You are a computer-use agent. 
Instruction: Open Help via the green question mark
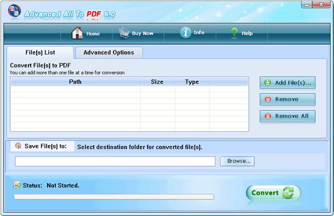pos(234,33)
